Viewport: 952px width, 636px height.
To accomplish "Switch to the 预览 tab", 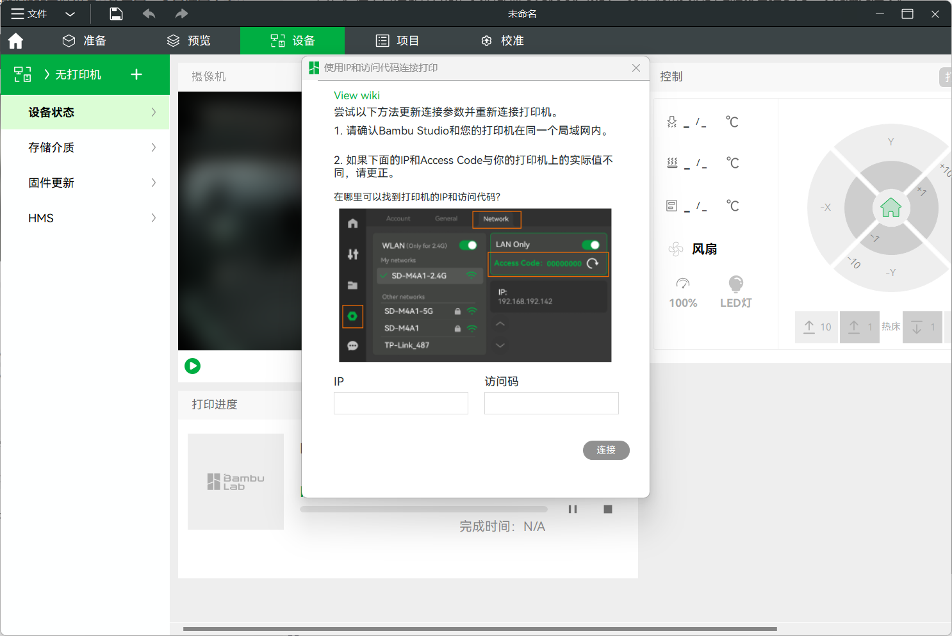I will tap(188, 41).
